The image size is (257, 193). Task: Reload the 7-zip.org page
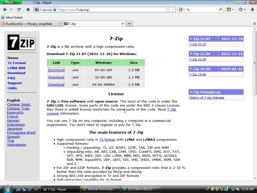(19, 10)
